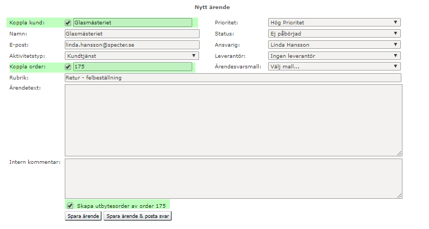The height and width of the screenshot is (229, 429).
Task: Select the Koppla order field containing 175
Action: (x=133, y=67)
